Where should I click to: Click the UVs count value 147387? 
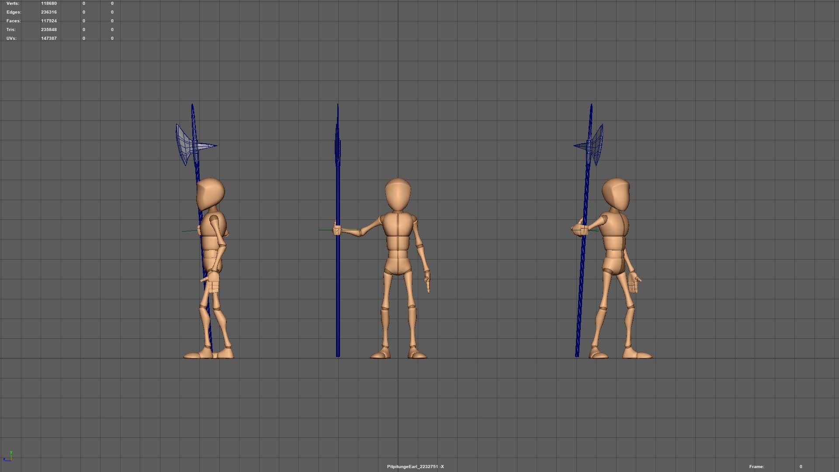pyautogui.click(x=49, y=38)
